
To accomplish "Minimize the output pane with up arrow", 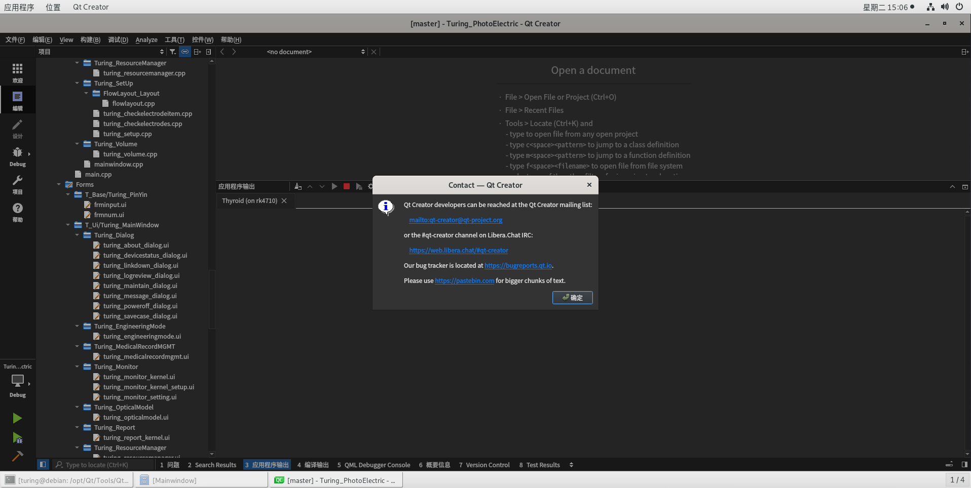I will pos(952,187).
